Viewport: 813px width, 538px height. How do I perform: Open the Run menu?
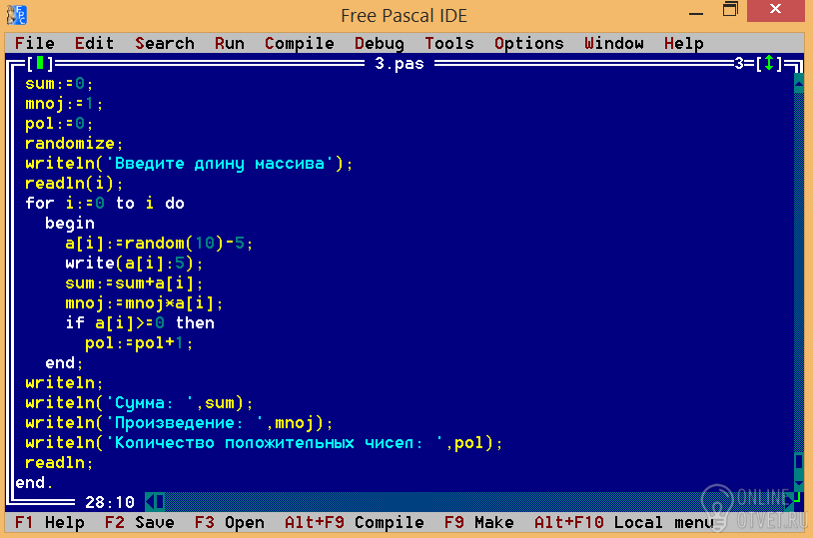(x=229, y=43)
